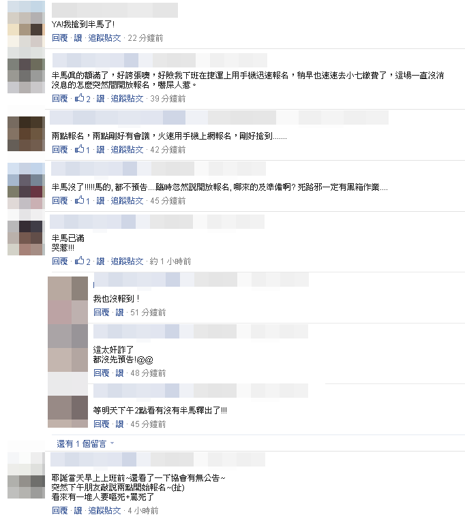The image size is (465, 521).
Task: Click blurred author name above 半馬真的額滿了
Action: click(x=160, y=60)
